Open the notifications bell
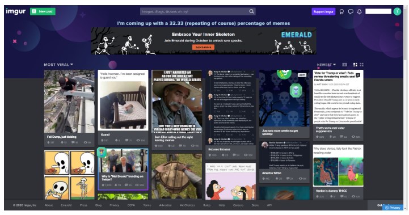The height and width of the screenshot is (215, 409). tap(360, 12)
